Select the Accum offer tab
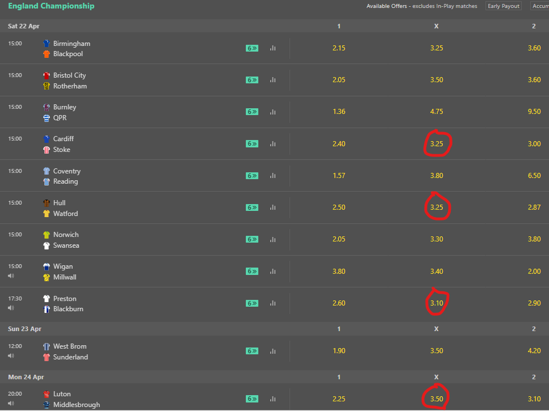Viewport: 549px width, 411px height. pyautogui.click(x=540, y=6)
